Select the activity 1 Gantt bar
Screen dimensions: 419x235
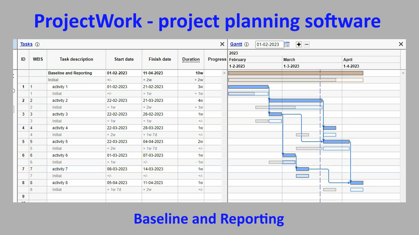(248, 87)
